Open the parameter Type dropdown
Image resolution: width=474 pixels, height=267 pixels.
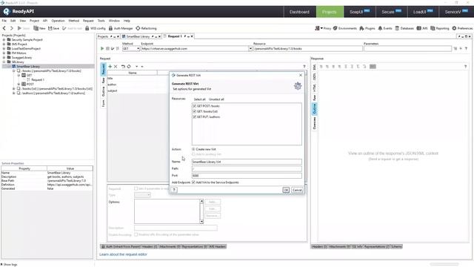click(142, 195)
